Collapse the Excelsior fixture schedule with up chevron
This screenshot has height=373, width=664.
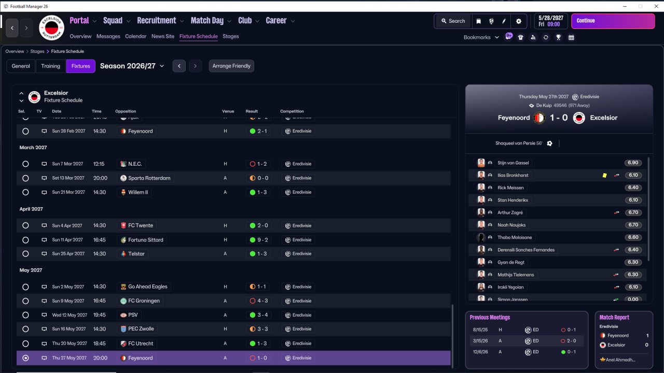pyautogui.click(x=21, y=93)
